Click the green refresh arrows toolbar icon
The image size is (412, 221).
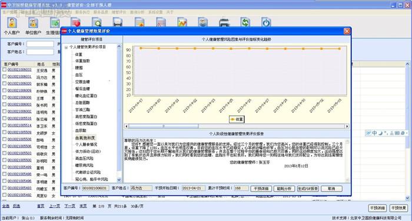point(245,22)
